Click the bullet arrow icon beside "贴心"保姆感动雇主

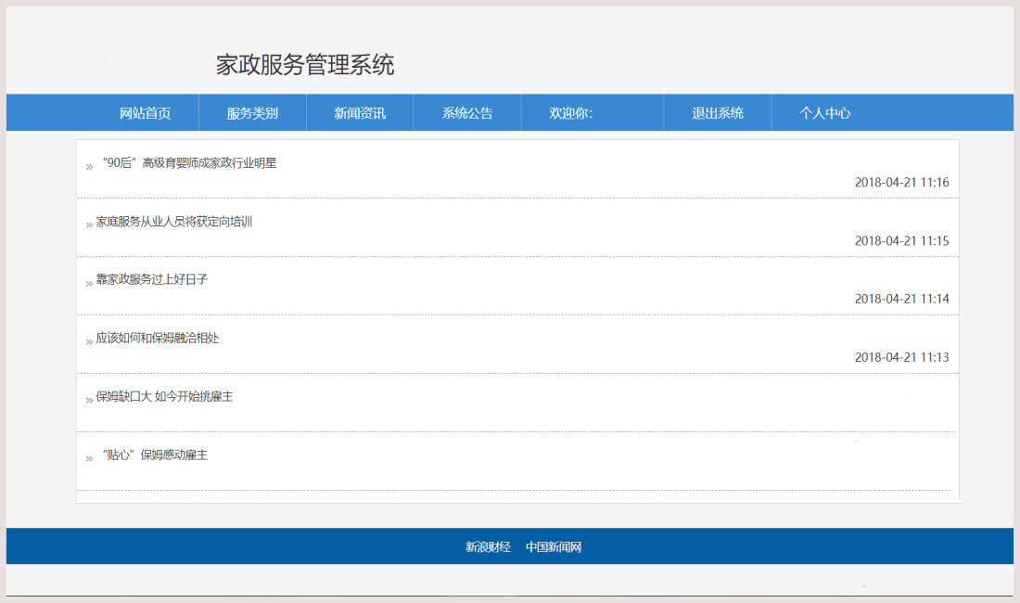click(x=89, y=458)
